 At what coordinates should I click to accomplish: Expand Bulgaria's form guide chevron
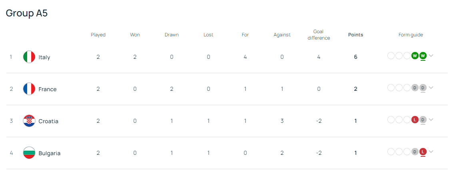click(431, 152)
